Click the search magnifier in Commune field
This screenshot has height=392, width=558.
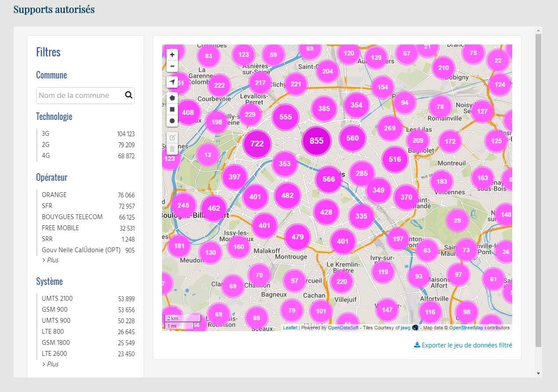[x=129, y=95]
